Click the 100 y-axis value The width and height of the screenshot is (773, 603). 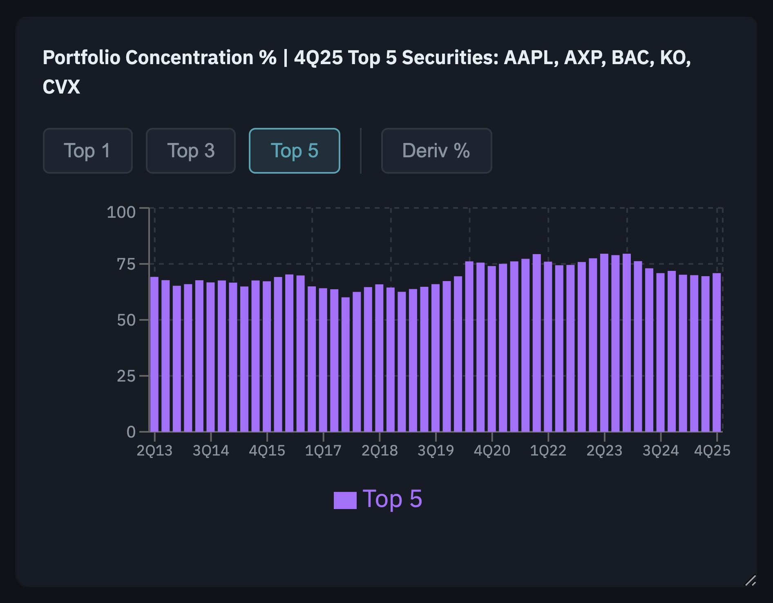121,212
